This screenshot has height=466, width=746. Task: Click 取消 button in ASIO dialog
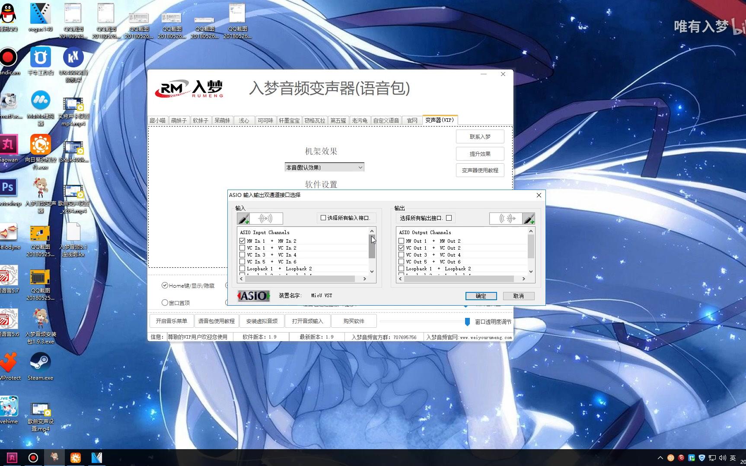[x=519, y=296]
